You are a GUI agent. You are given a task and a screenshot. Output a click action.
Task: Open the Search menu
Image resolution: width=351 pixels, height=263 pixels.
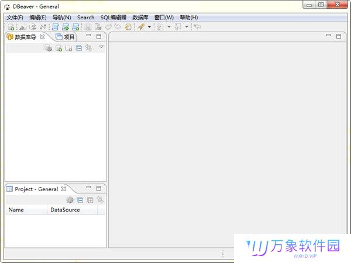coord(85,18)
